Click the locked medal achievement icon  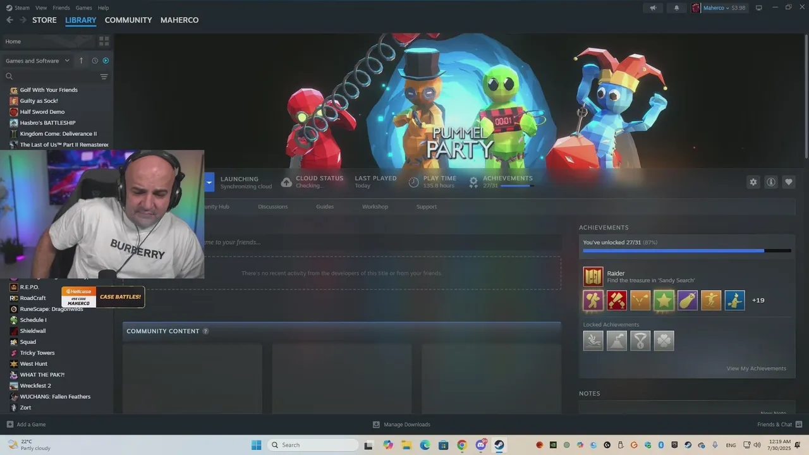tap(640, 341)
